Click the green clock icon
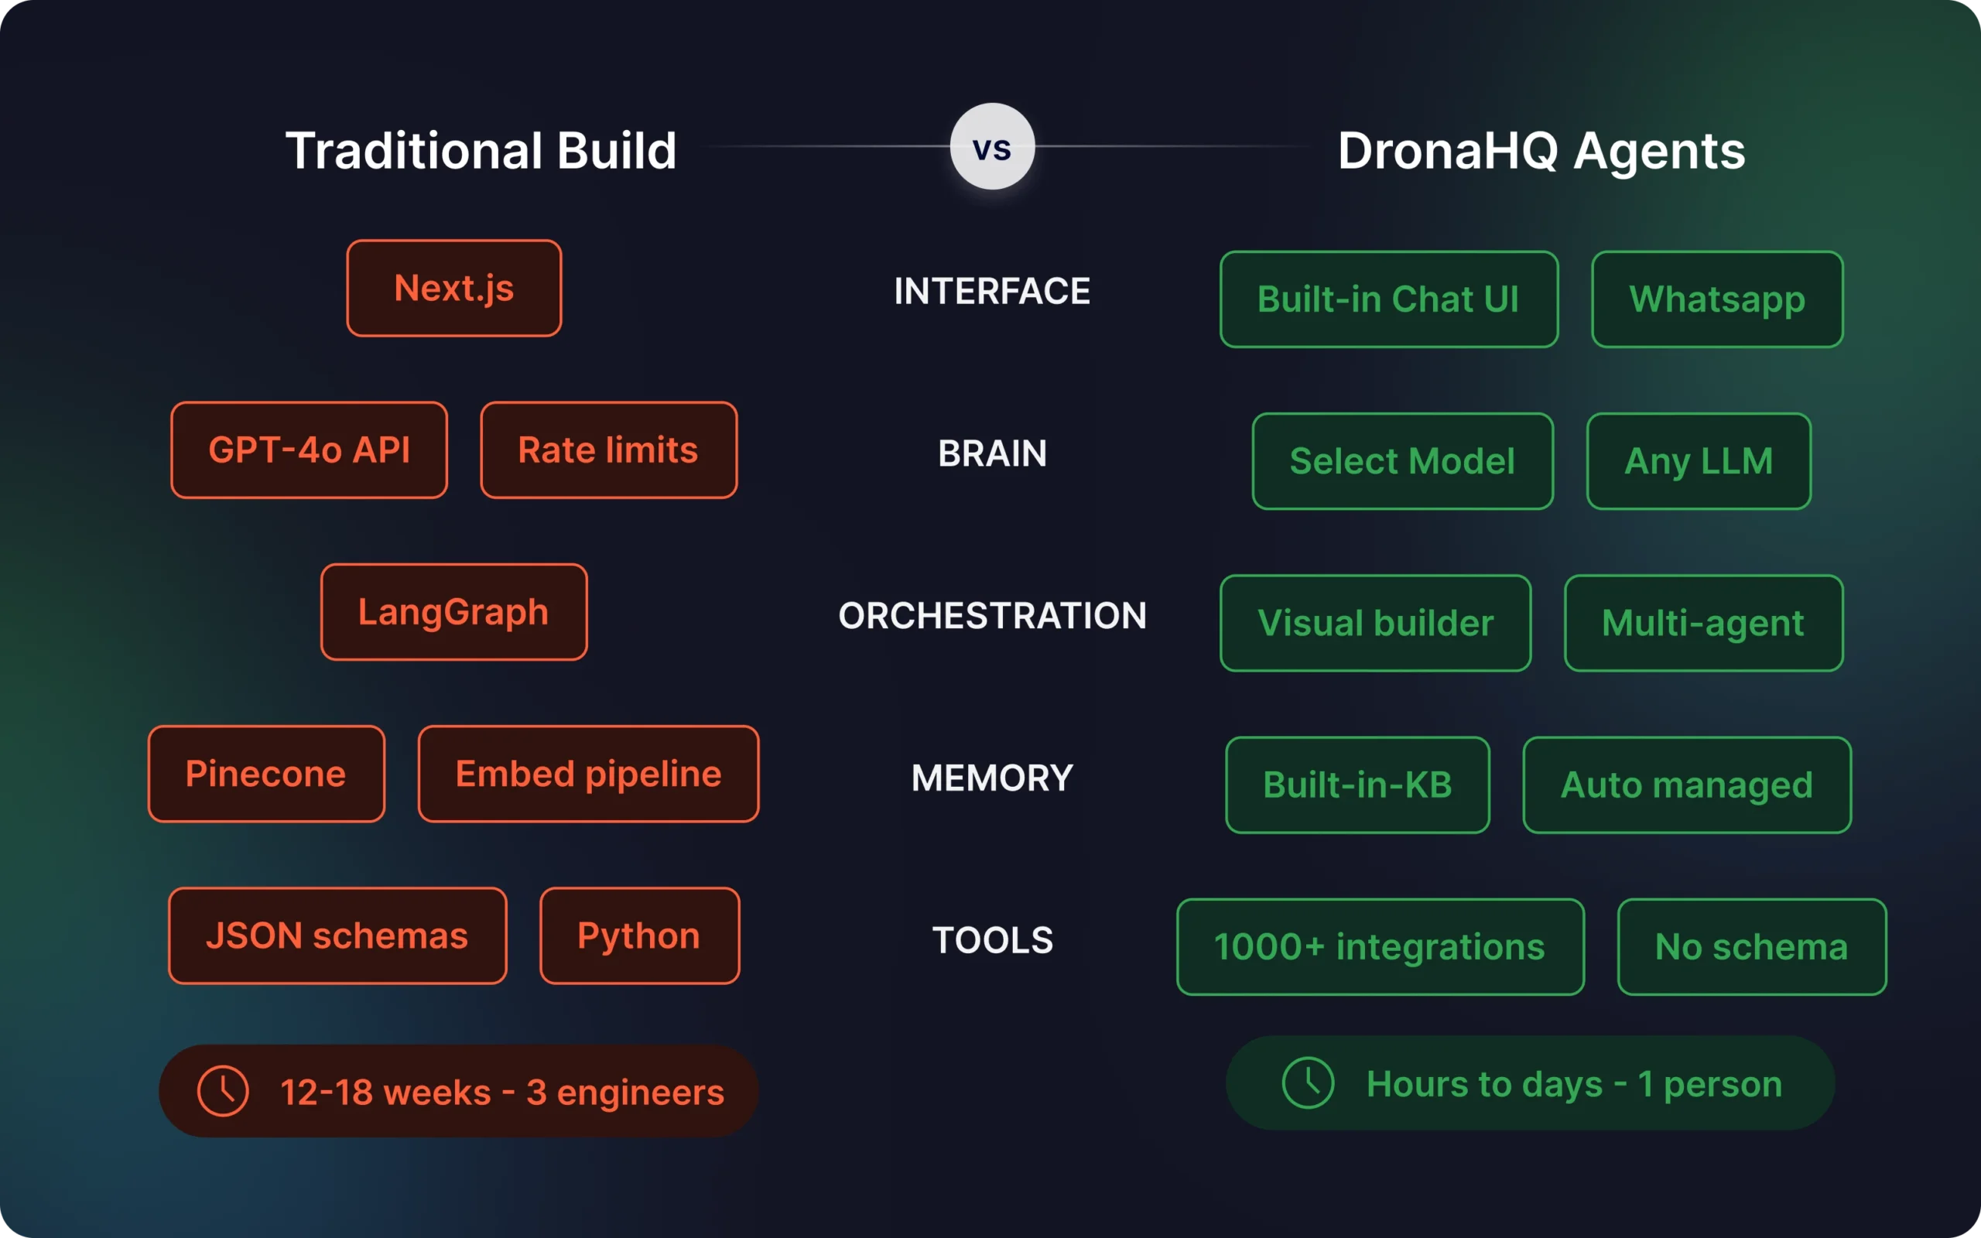This screenshot has height=1238, width=1981. pos(1307,1082)
